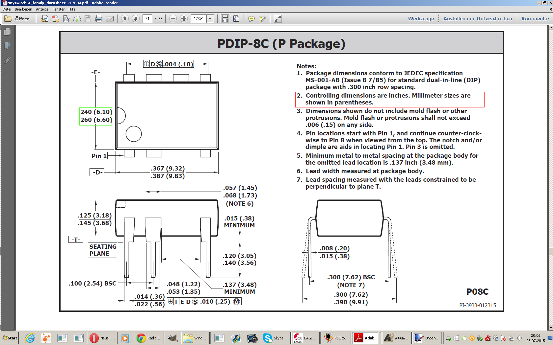
Task: Switch to EAGLE taskbar button
Action: pos(305,338)
